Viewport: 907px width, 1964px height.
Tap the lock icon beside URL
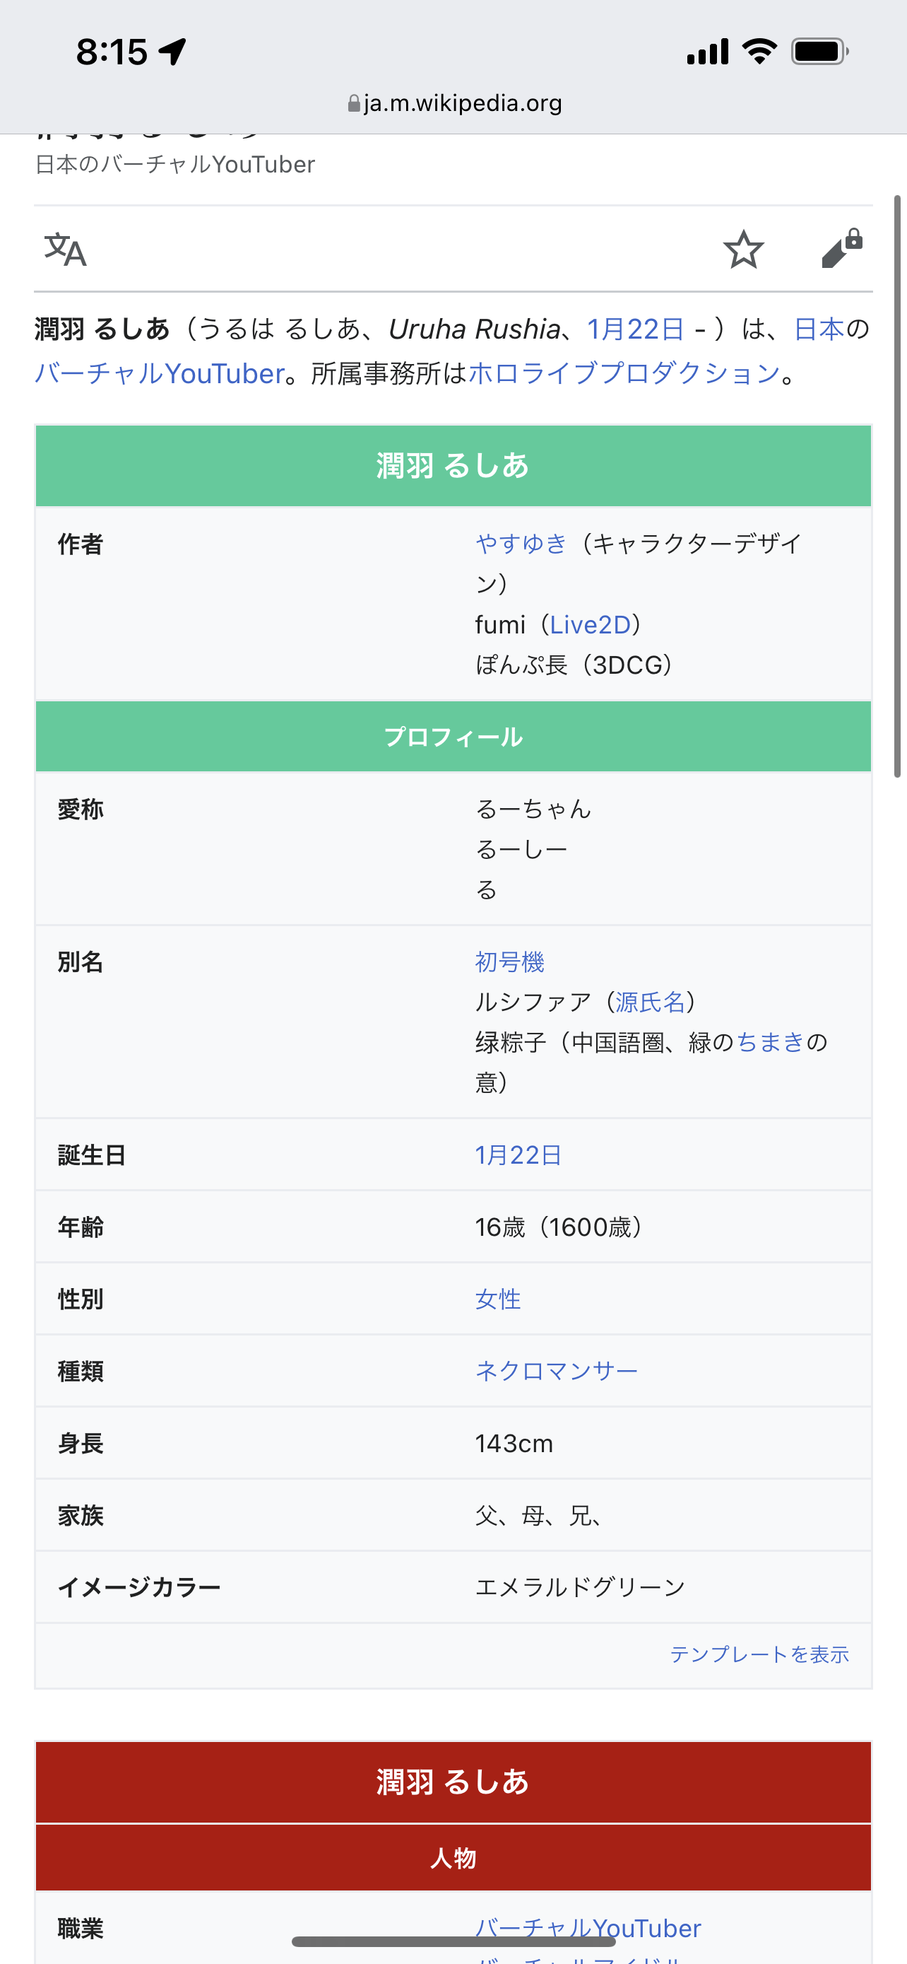tap(353, 103)
